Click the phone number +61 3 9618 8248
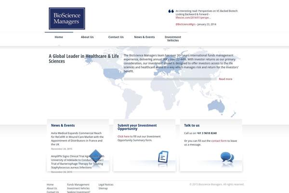289x193 pixels. 207,133
